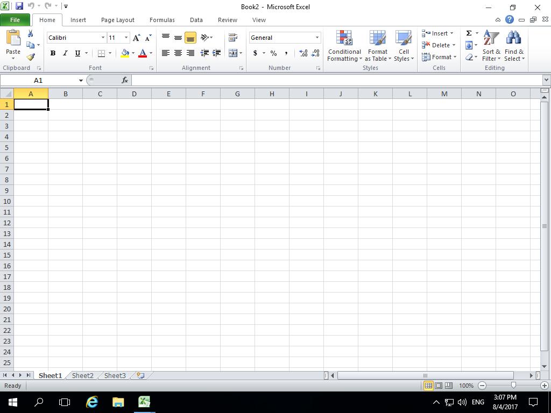Open the font size 11 dropdown

pos(126,38)
